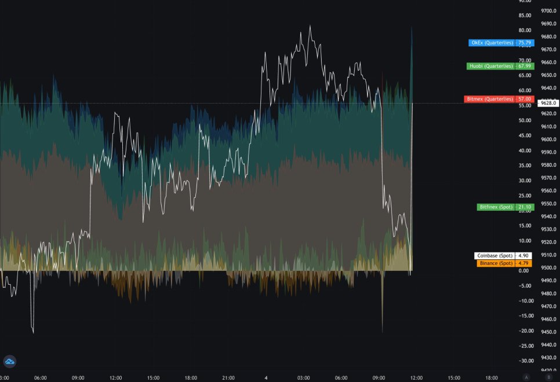Click the 0.00 level on the premium scale

pyautogui.click(x=526, y=270)
